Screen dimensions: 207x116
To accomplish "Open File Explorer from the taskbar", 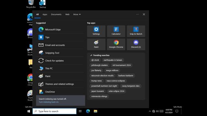I will 95,111.
